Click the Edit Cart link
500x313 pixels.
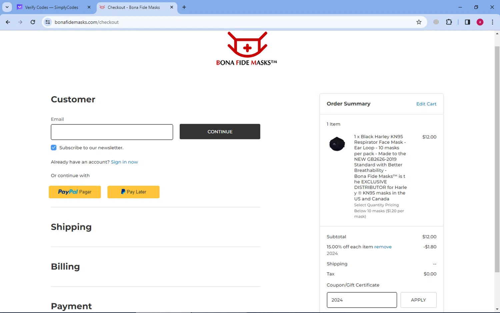click(426, 104)
